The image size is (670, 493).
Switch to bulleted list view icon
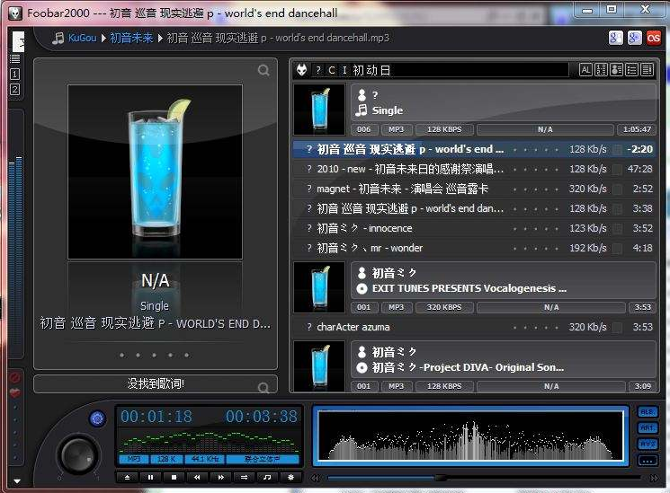tap(632, 69)
